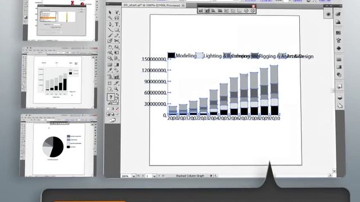
Task: Select the Line Segment tool
Action: 110,30
